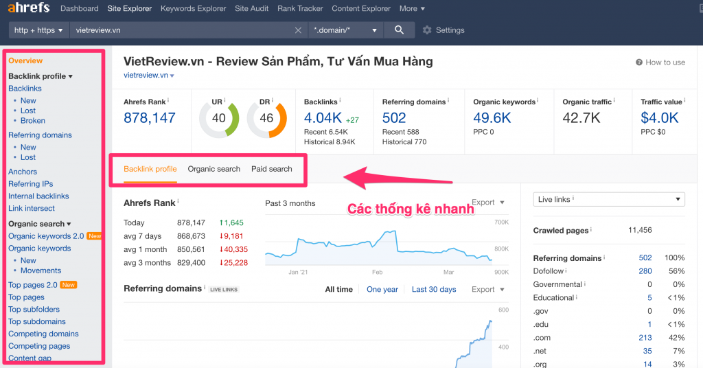Clear the URL field with X icon
Screen dimensions: 703x368
pos(298,30)
